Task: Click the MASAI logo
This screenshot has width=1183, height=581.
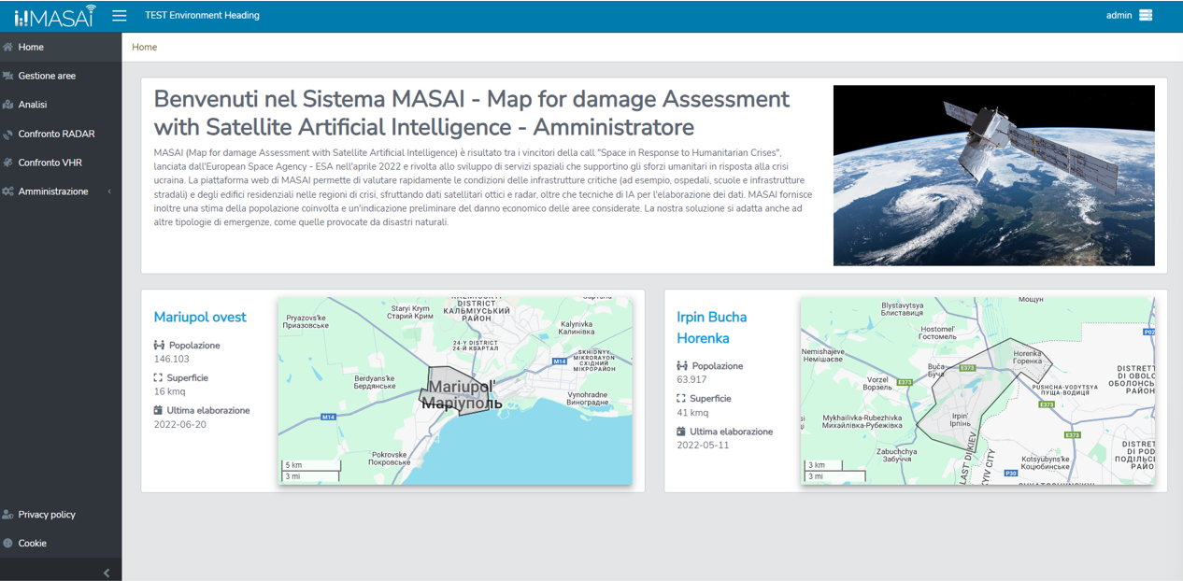Action: click(55, 16)
